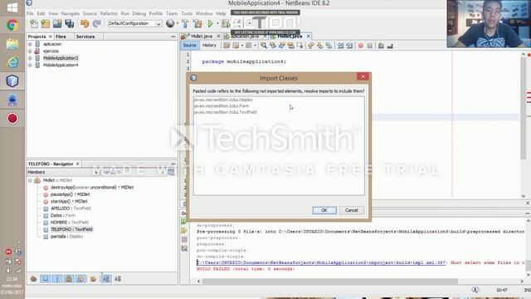Toggle Show Inherited Members in Navigator
The image size is (531, 299).
point(33,279)
